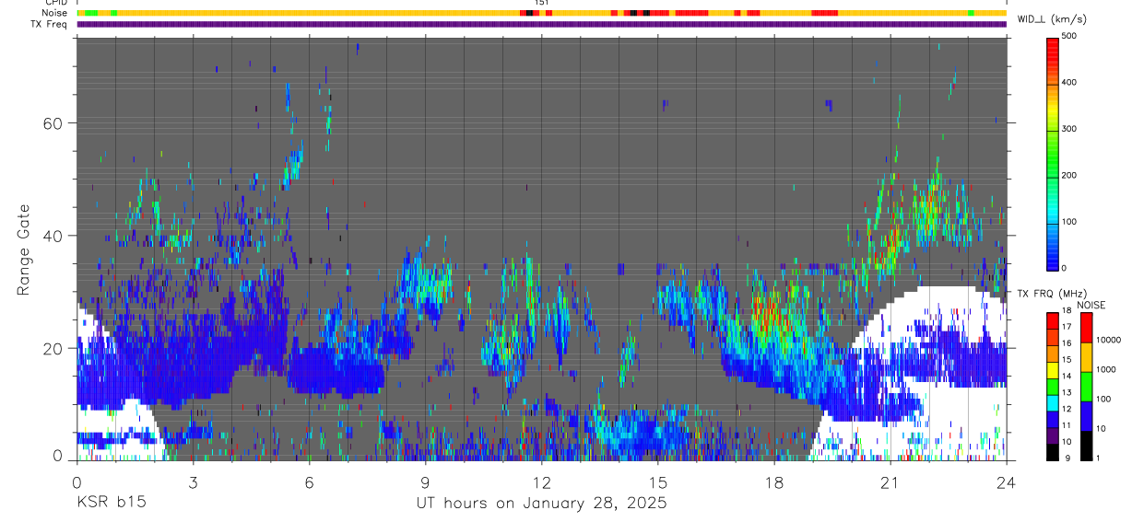Viewport: 1132px width, 522px height.
Task: Click UT hour tick 21 on time axis
Action: click(x=890, y=481)
